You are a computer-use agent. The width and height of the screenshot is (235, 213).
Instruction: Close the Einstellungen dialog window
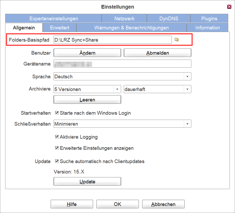coord(229,7)
